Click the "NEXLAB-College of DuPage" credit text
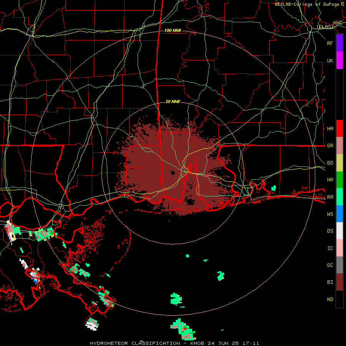This screenshot has width=346, height=346. coord(307,4)
